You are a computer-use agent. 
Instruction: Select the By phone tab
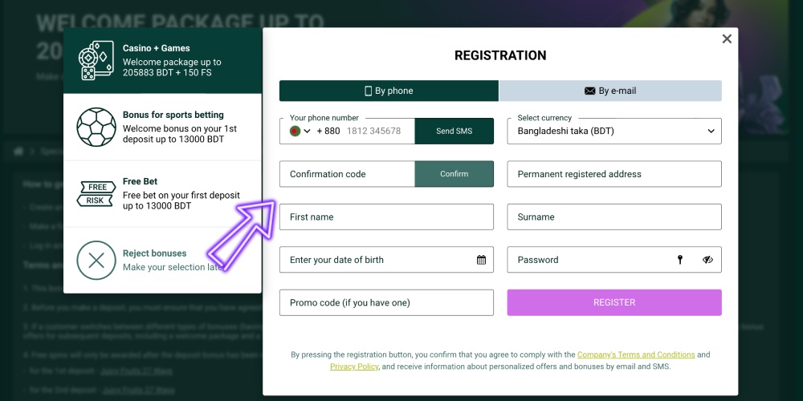pyautogui.click(x=389, y=91)
